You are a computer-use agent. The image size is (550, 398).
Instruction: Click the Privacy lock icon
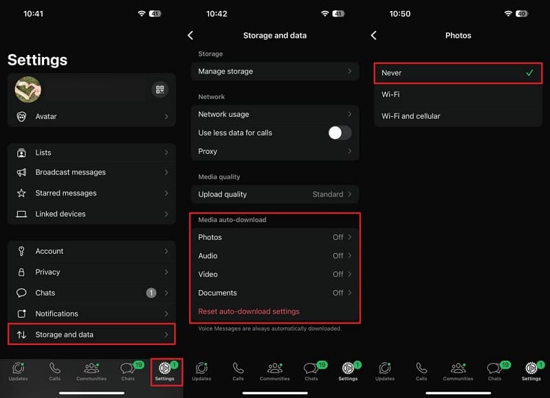point(21,272)
